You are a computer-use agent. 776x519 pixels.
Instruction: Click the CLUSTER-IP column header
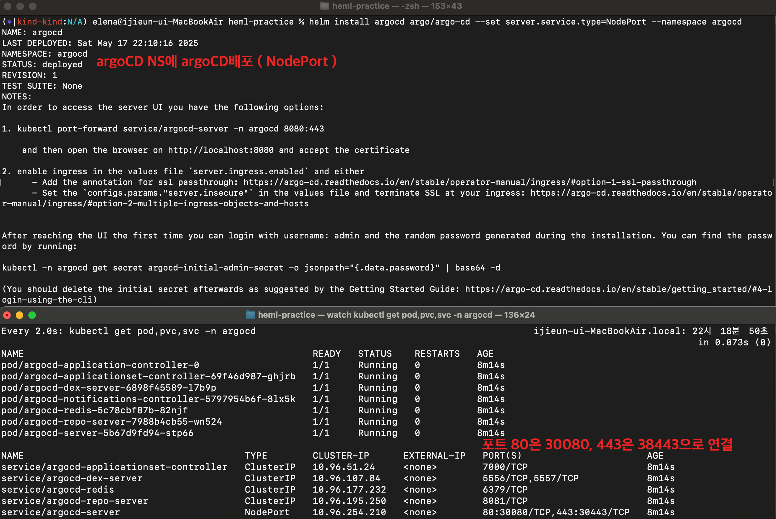pos(341,455)
